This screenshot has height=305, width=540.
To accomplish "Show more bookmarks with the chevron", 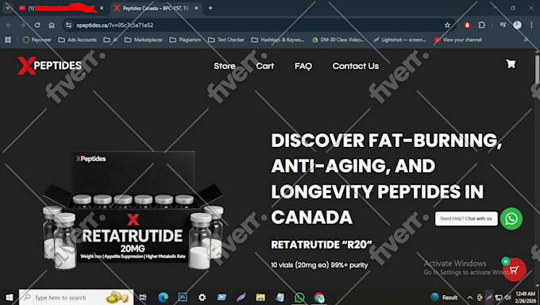I will (x=526, y=40).
